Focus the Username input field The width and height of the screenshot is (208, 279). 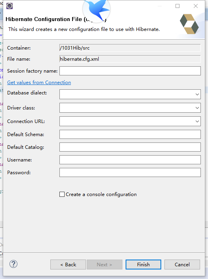tap(130, 160)
